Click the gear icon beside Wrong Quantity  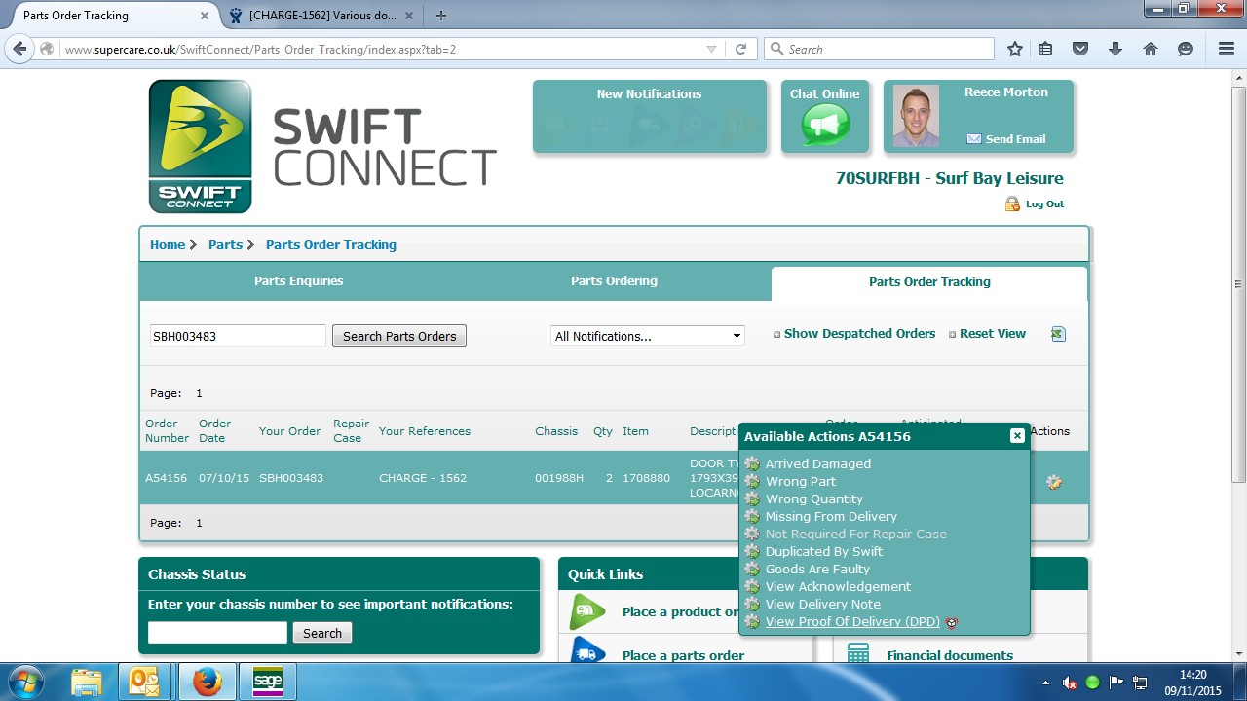pos(752,498)
